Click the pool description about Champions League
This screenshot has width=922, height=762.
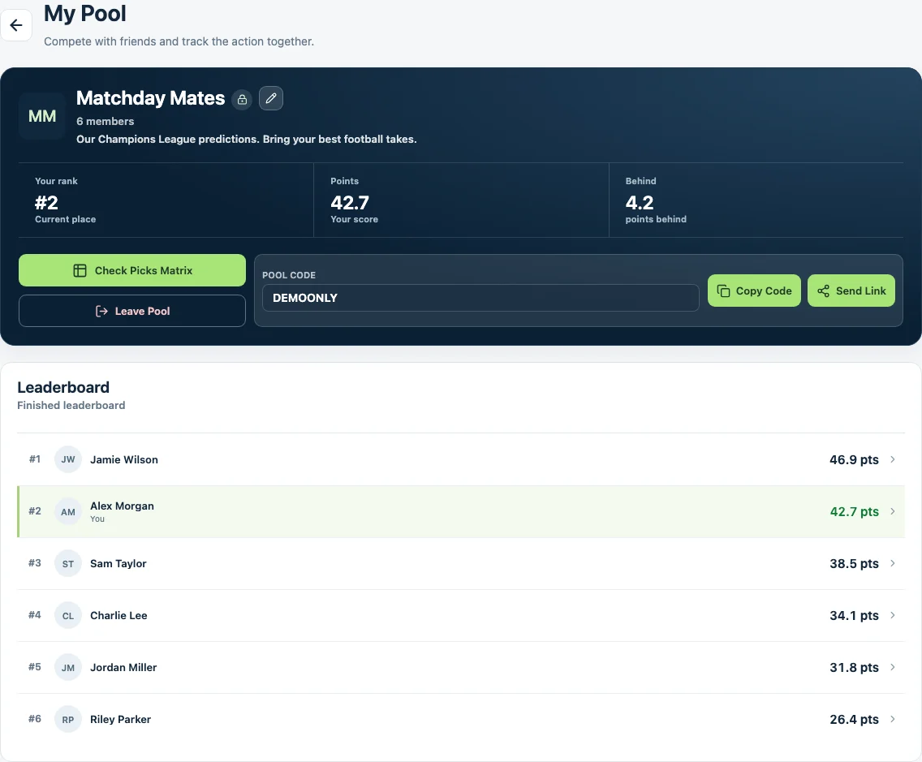(x=247, y=140)
